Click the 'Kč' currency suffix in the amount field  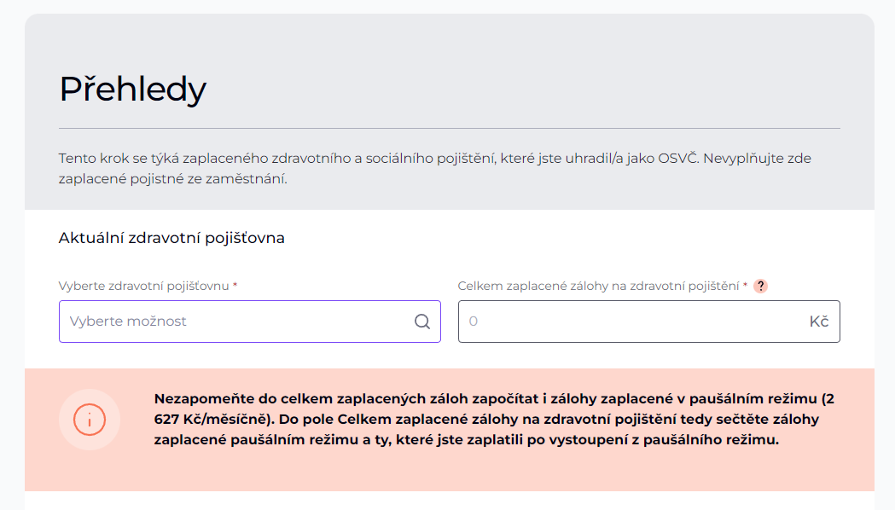[x=820, y=322]
